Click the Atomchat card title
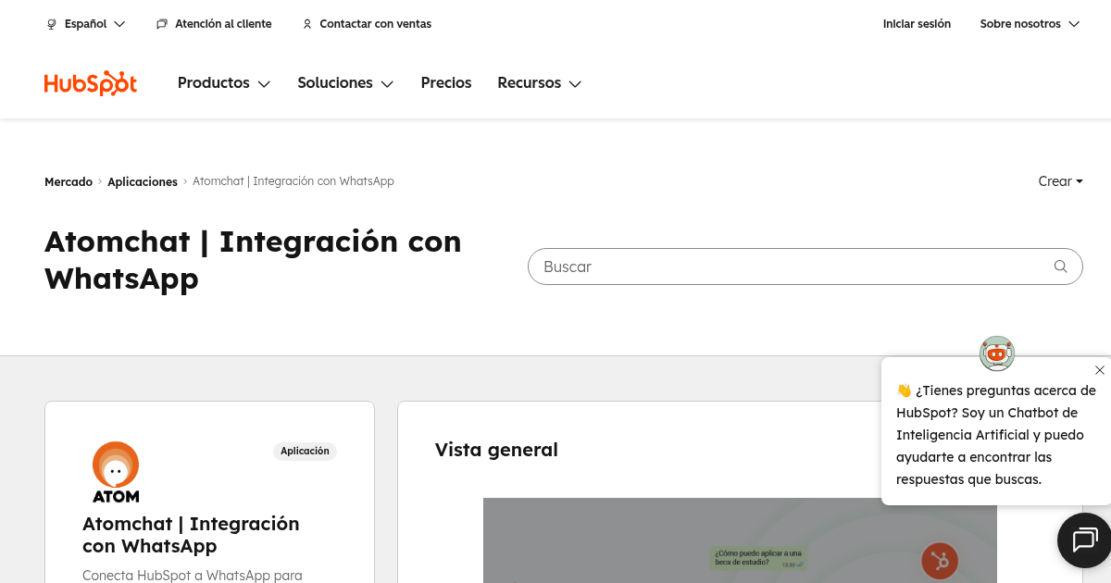1111x583 pixels. pyautogui.click(x=191, y=535)
